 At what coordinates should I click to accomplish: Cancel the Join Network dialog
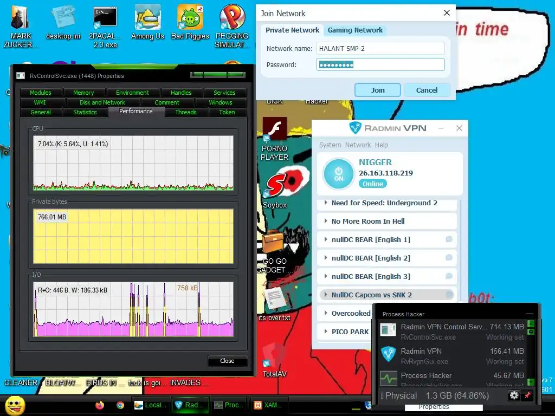tap(427, 90)
